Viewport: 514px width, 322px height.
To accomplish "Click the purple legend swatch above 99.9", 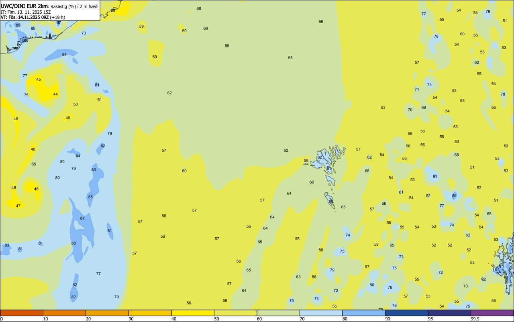I will [x=492, y=313].
